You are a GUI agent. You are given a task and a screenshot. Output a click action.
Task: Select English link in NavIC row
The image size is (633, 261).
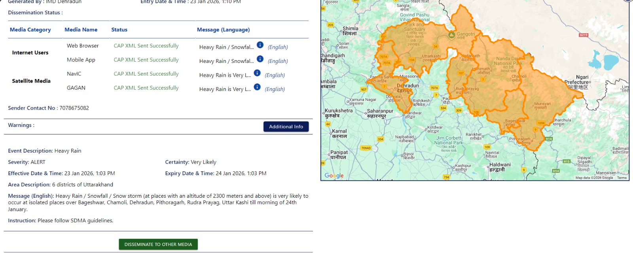[x=275, y=75]
